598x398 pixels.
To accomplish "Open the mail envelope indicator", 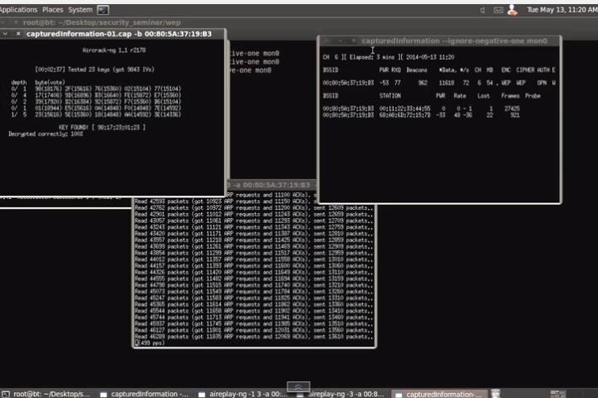I will [x=498, y=10].
